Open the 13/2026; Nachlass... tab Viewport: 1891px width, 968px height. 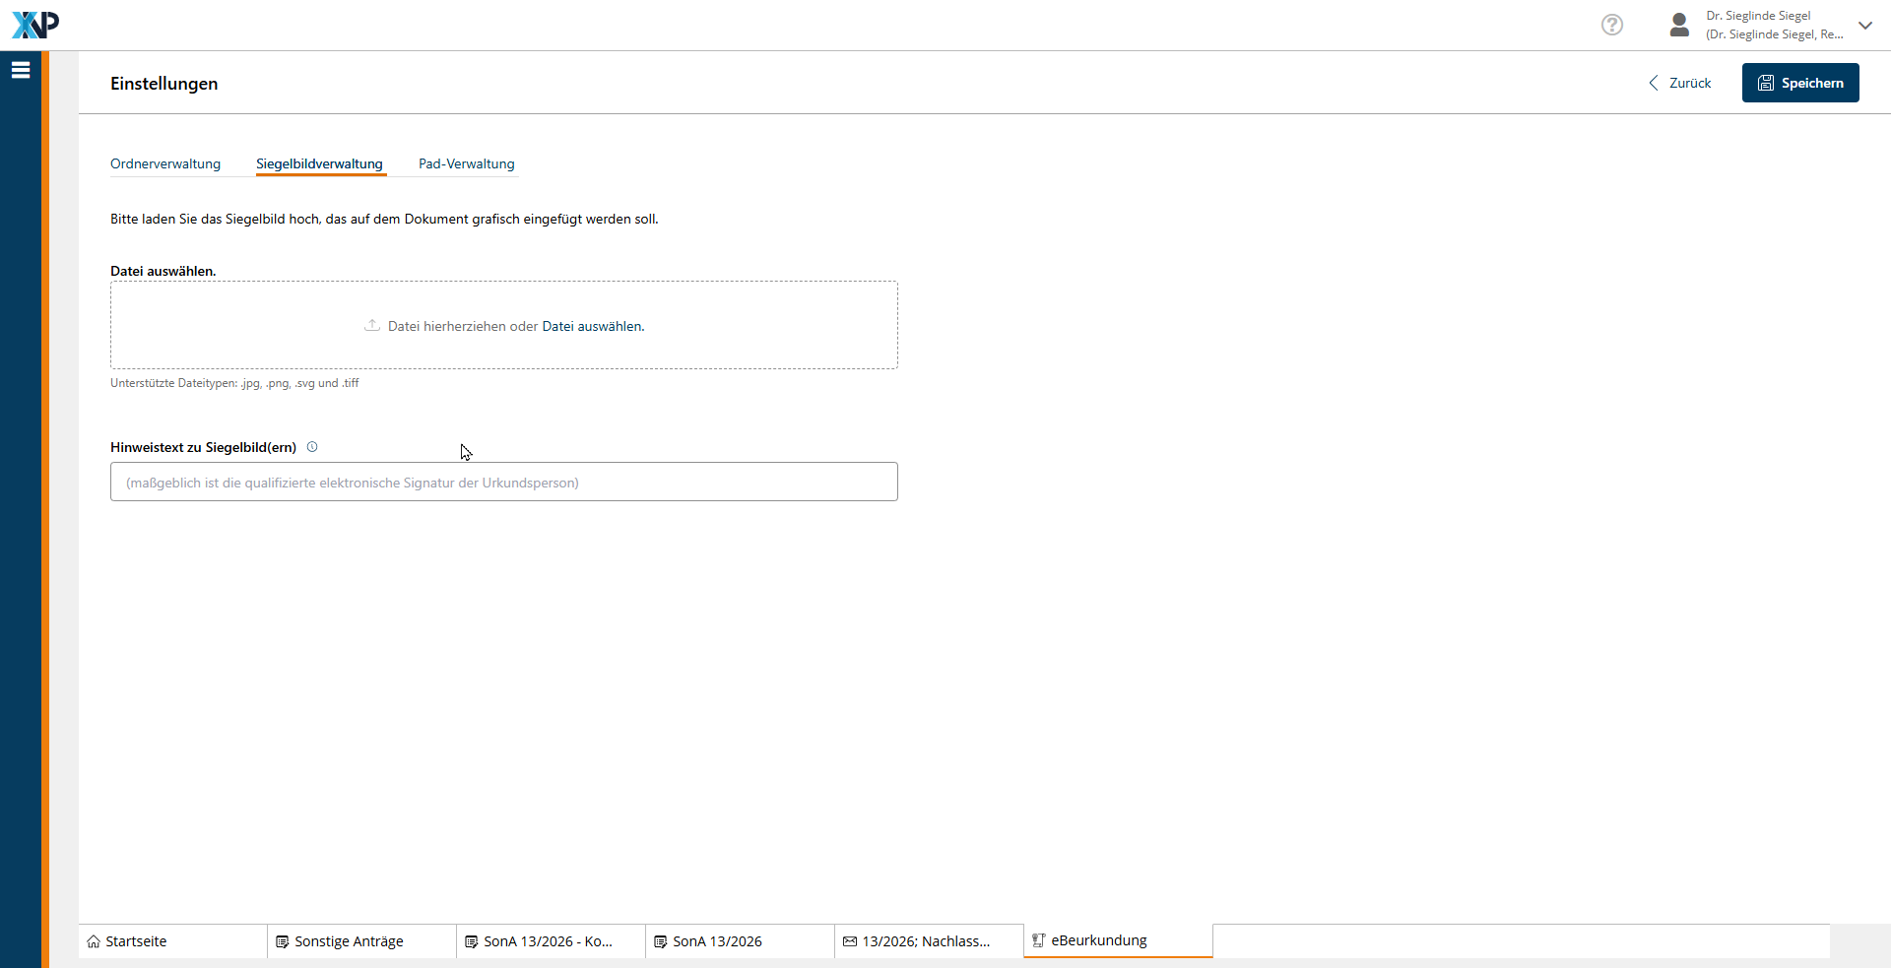926,941
